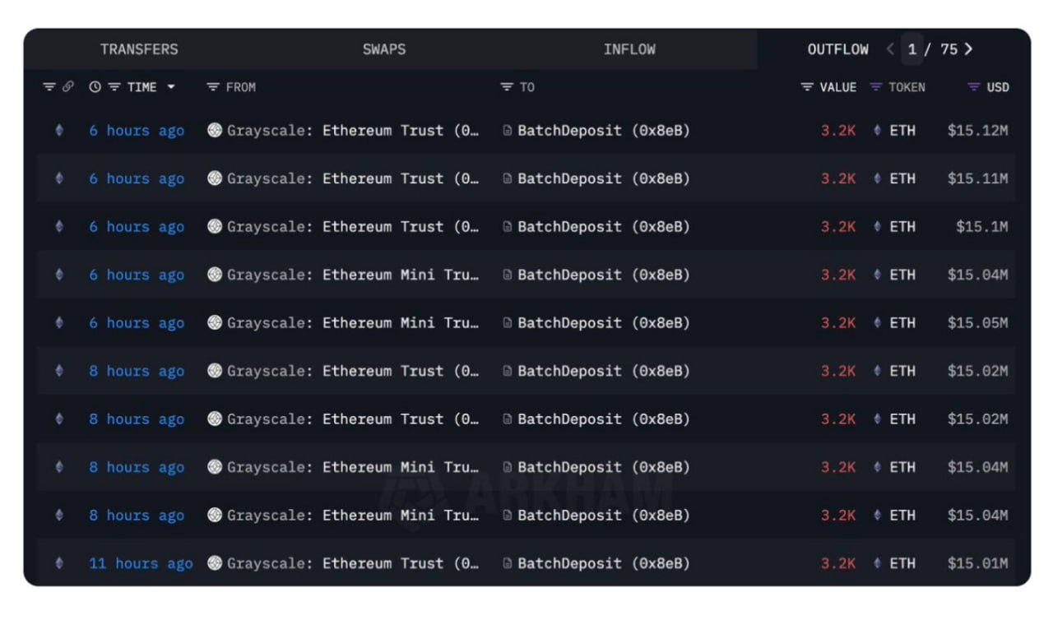Open the SWAPS tab
This screenshot has width=1053, height=620.
click(x=384, y=49)
